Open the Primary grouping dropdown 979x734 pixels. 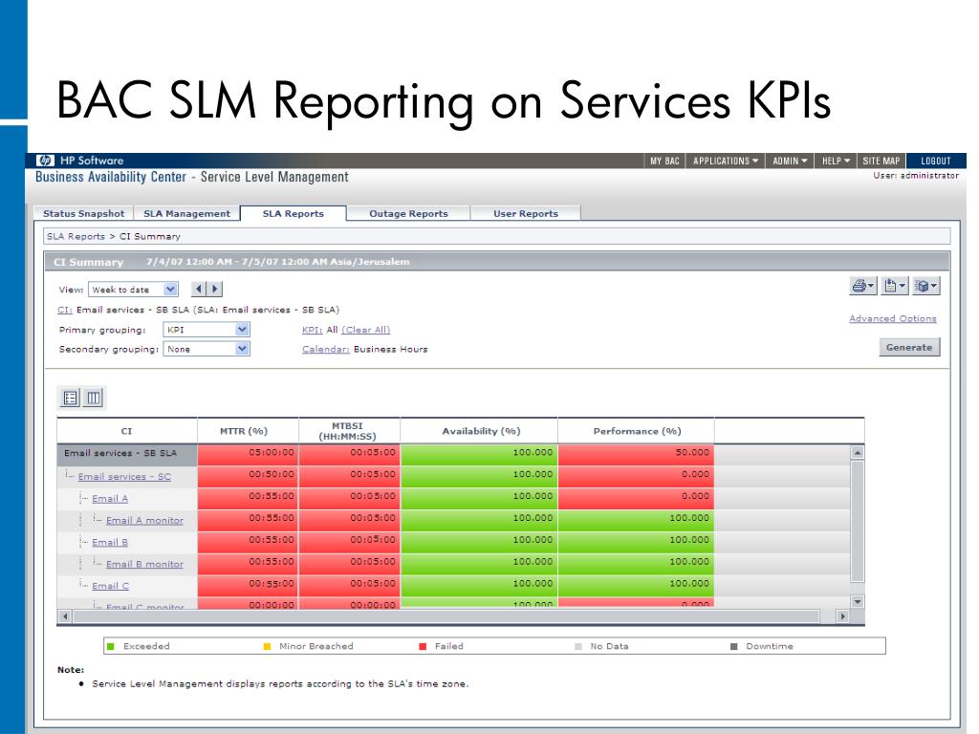[207, 330]
